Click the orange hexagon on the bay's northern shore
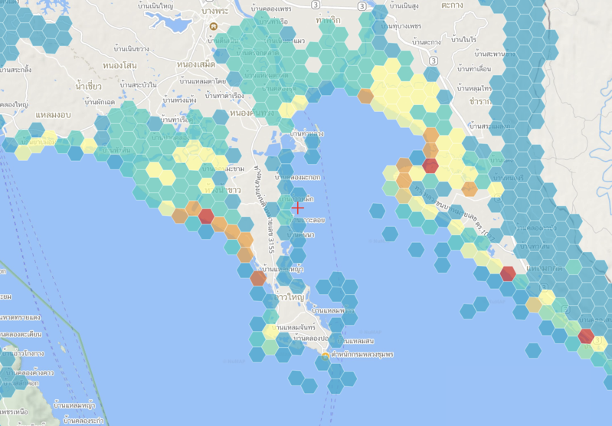This screenshot has width=612, height=426. pos(365,96)
